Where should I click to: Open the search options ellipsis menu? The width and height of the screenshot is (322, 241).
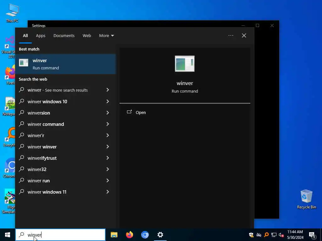coord(230,36)
